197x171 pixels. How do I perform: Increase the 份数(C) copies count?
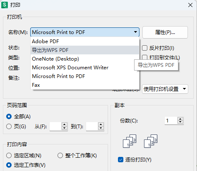point(180,119)
